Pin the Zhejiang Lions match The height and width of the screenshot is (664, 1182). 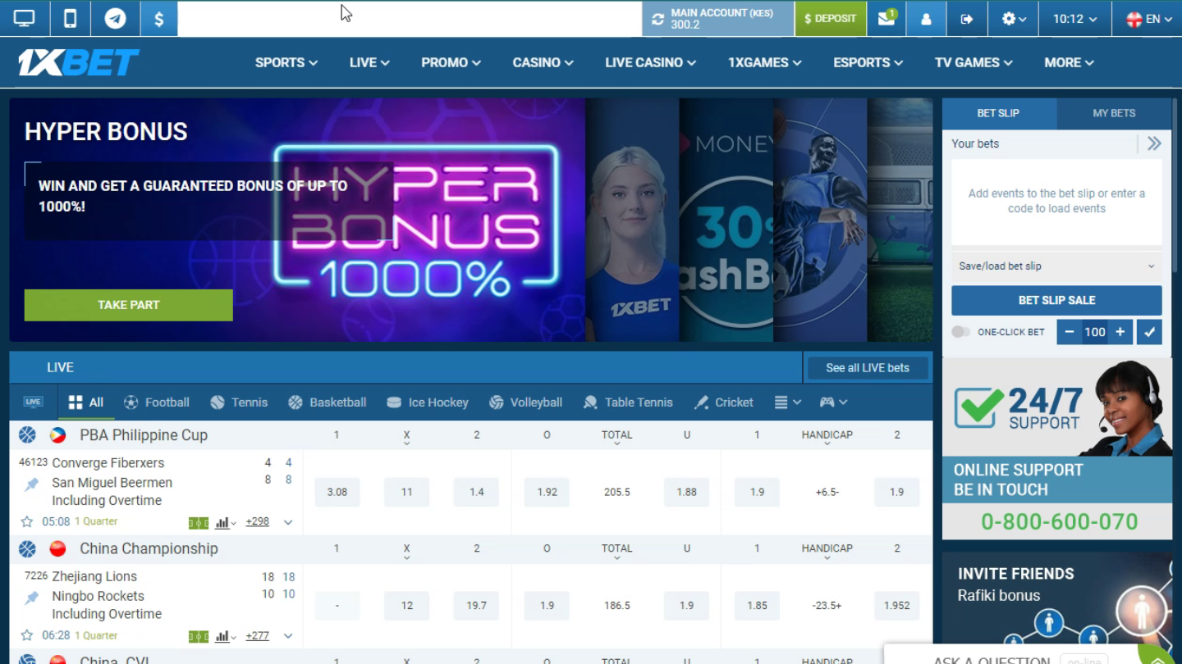[x=31, y=598]
